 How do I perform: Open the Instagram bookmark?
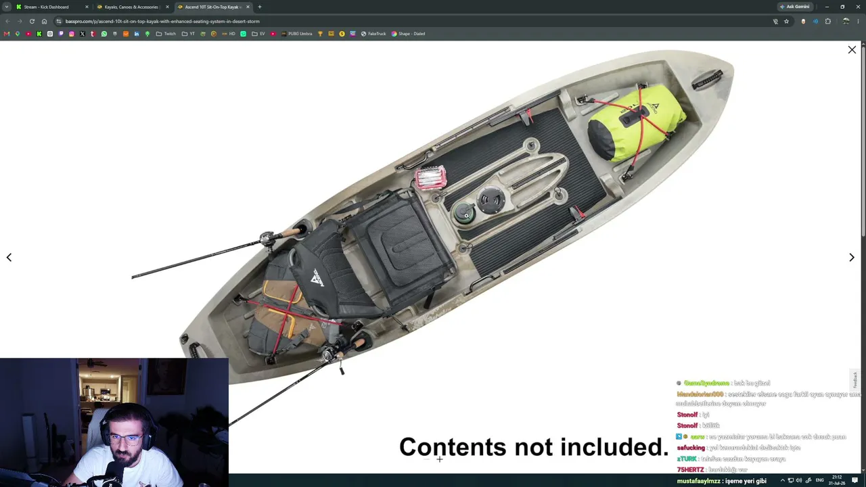(x=72, y=34)
